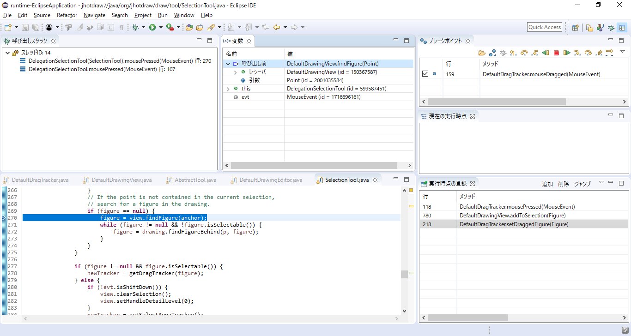The image size is (631, 336).
Task: Maximize the 変数 view panel
Action: pyautogui.click(x=407, y=41)
